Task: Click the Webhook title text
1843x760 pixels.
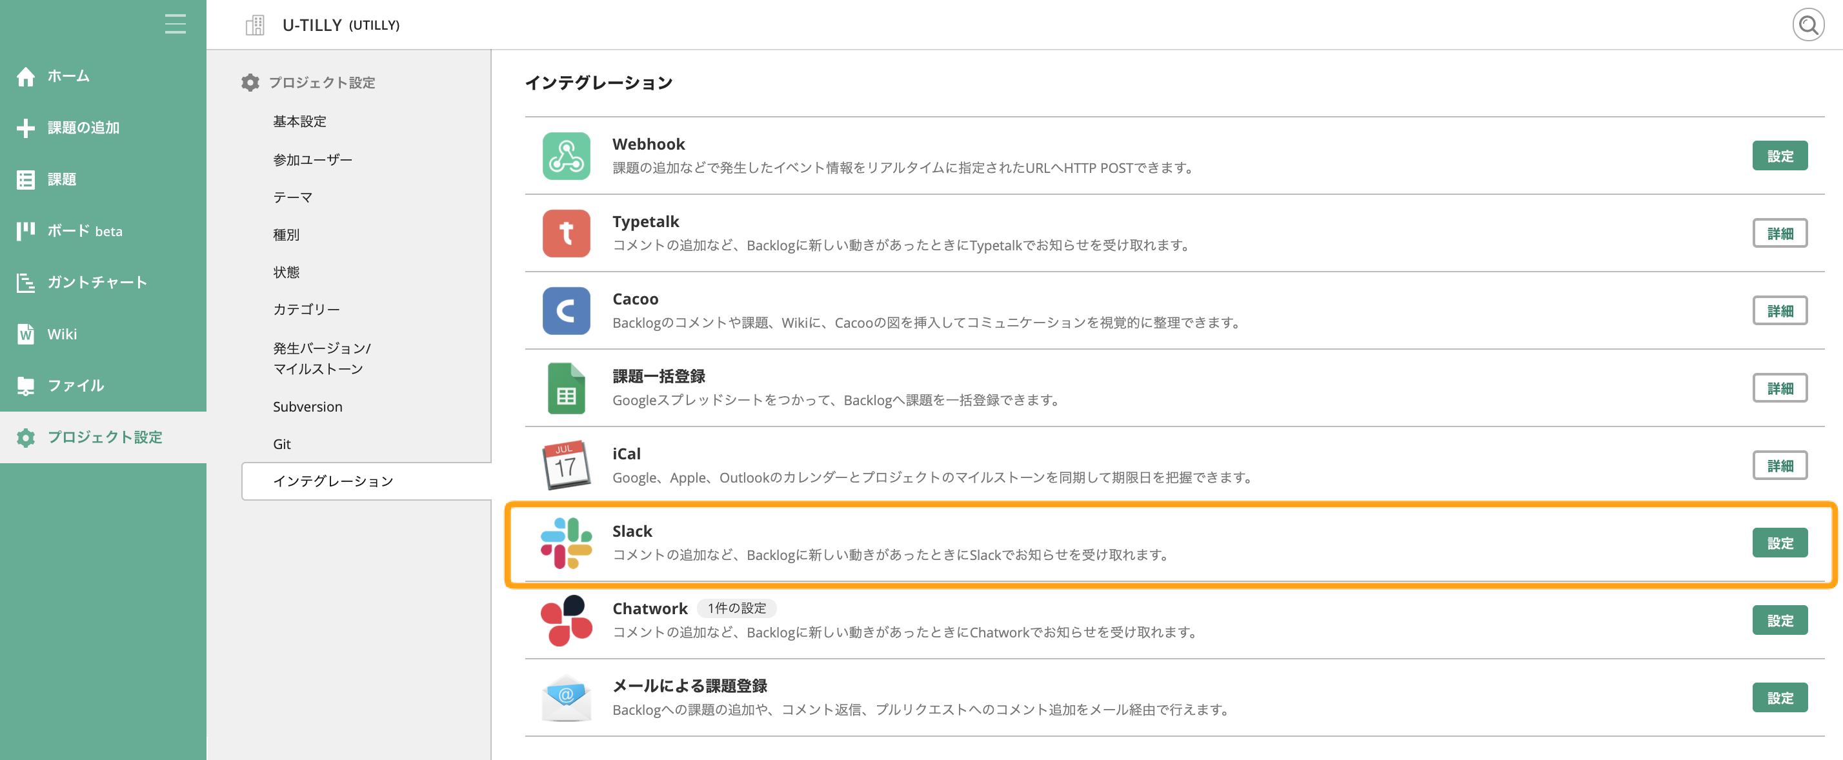Action: click(x=648, y=145)
